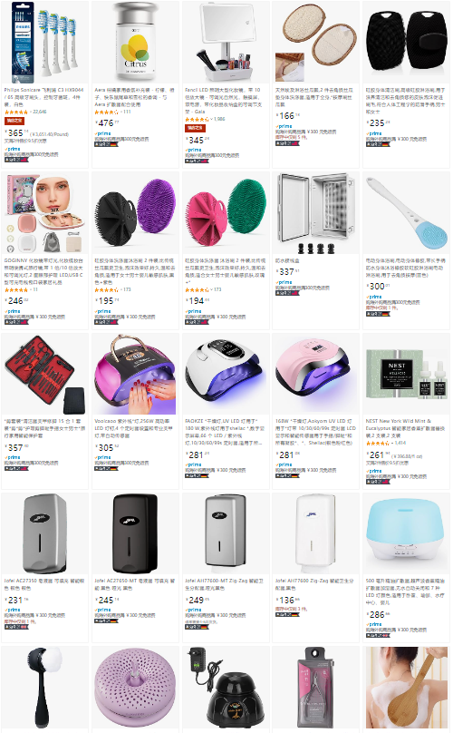Viewport: 453px width, 733px height.
Task: Select the long-handled back scrubber product image
Action: (406, 213)
